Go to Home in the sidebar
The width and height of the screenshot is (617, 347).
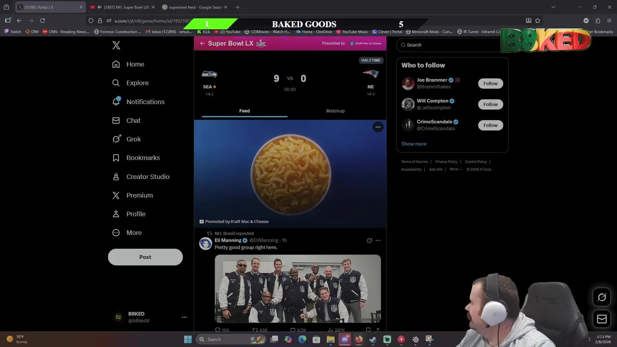[x=128, y=64]
